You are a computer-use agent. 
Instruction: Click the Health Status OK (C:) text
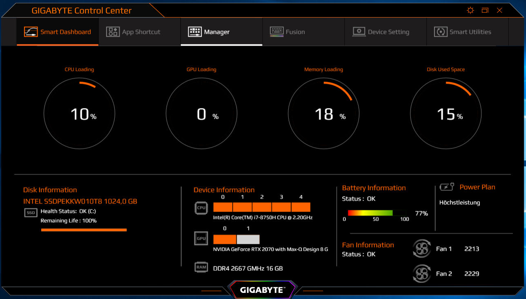coord(68,211)
